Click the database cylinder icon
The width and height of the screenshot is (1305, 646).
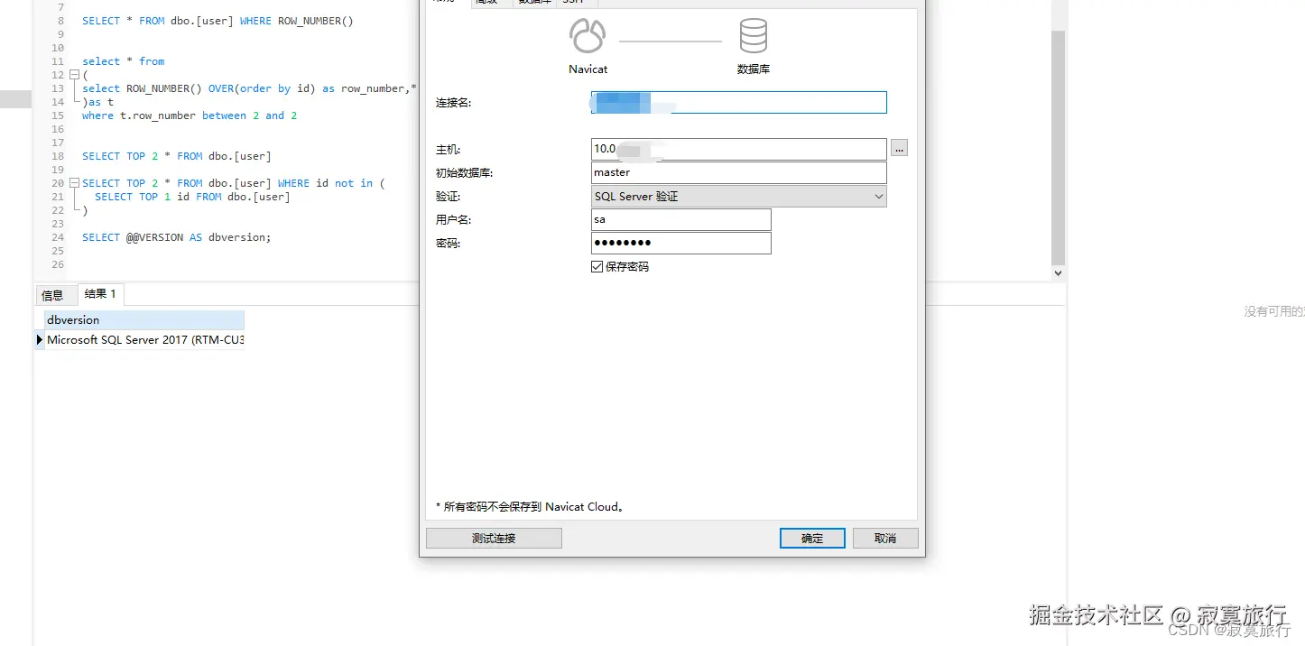[753, 36]
